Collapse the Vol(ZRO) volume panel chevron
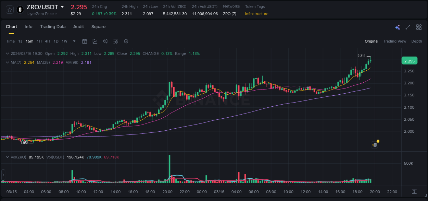This screenshot has width=428, height=201. [7, 157]
